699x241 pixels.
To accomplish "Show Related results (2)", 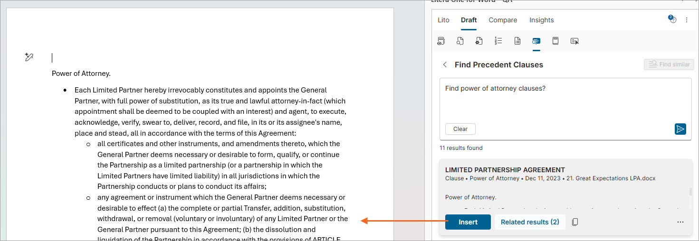I will 530,222.
